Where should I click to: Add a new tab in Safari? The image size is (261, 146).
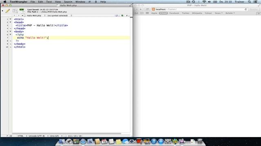pos(259,13)
